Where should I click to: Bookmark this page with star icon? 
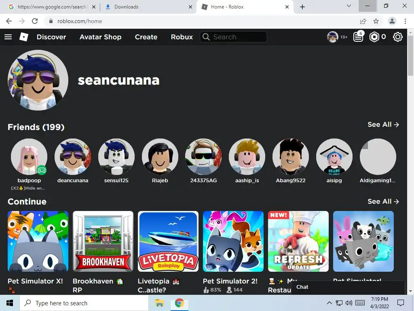click(x=376, y=21)
